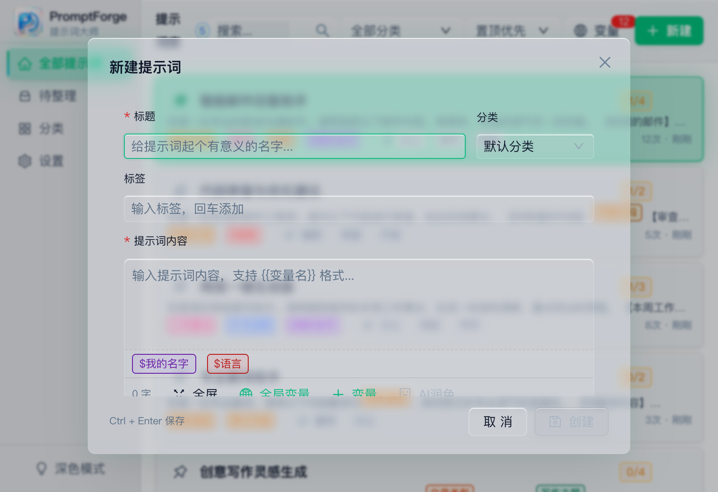Expand the 置顶优先 sort dropdown

pos(512,31)
